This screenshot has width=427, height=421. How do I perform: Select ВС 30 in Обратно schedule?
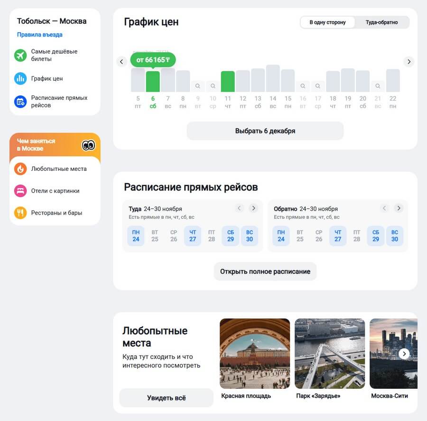coord(395,236)
